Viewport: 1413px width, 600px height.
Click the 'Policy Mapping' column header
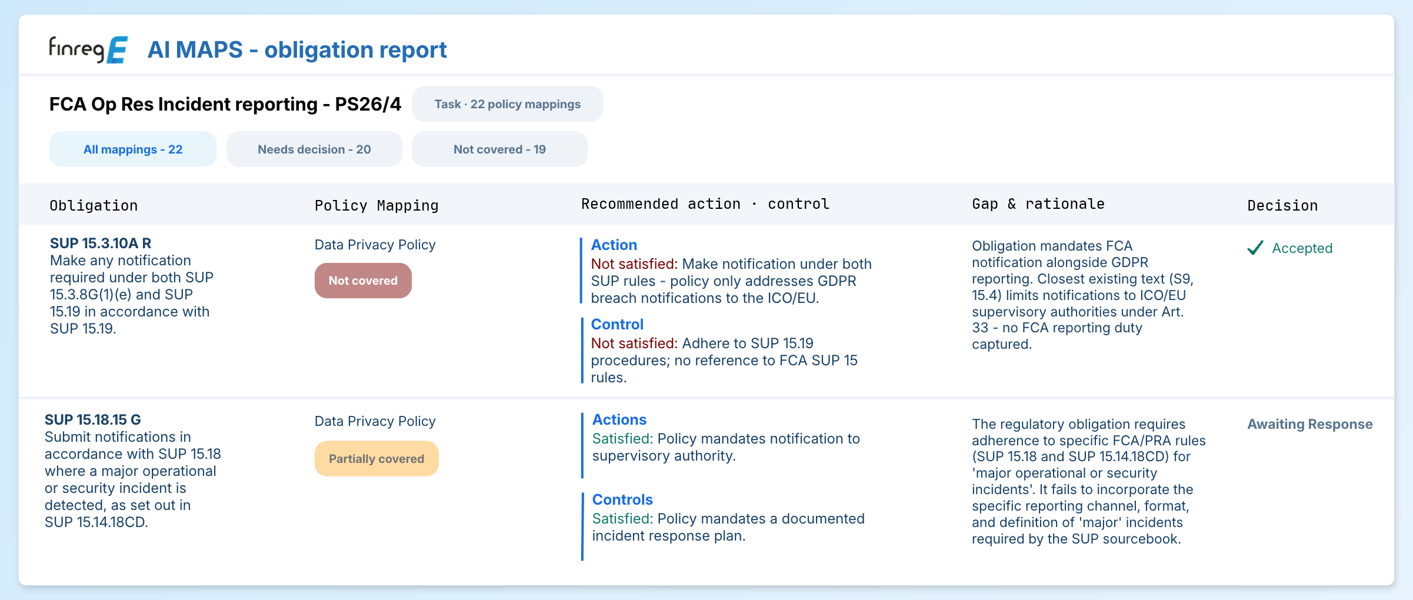376,205
